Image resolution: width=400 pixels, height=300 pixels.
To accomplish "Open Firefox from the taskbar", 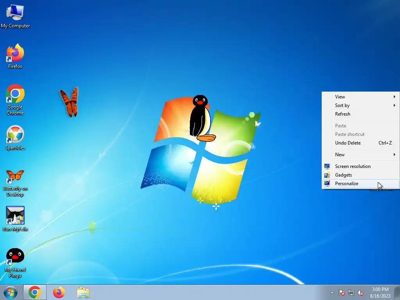I will pos(59,292).
